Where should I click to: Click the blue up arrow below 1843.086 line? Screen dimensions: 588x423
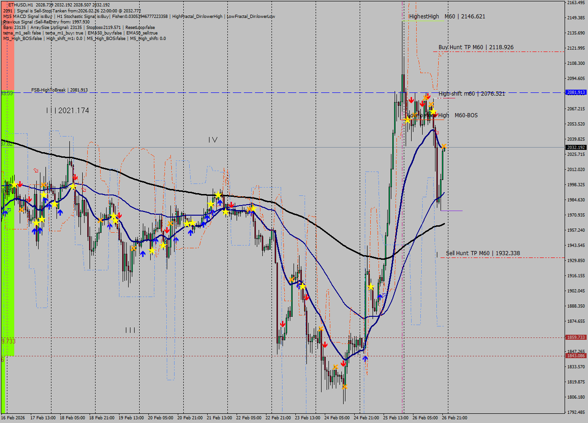(x=365, y=358)
